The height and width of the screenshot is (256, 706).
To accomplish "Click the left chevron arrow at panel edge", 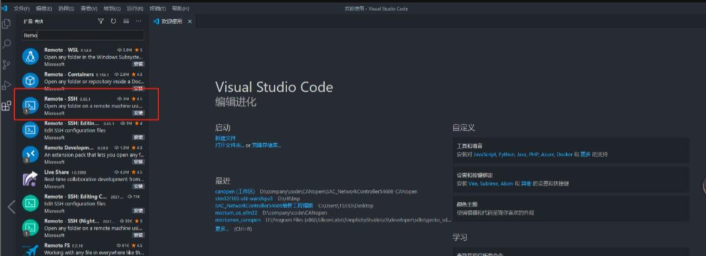I will point(12,207).
